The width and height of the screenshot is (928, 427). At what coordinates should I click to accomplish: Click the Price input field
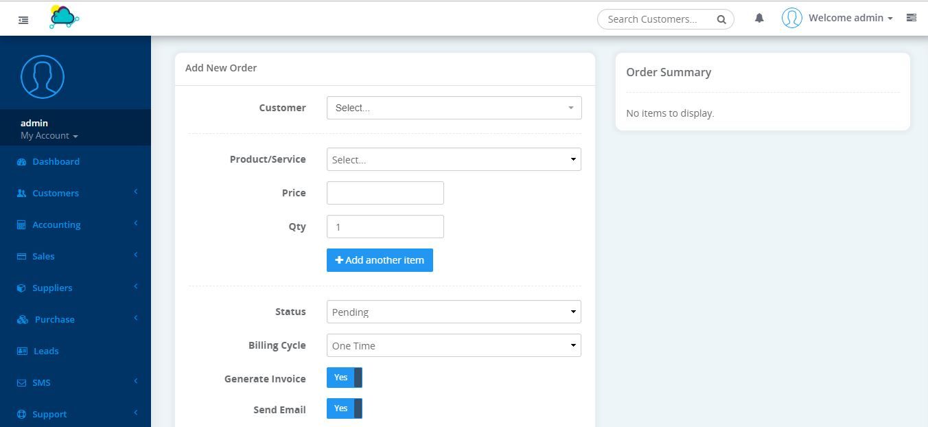pyautogui.click(x=385, y=193)
